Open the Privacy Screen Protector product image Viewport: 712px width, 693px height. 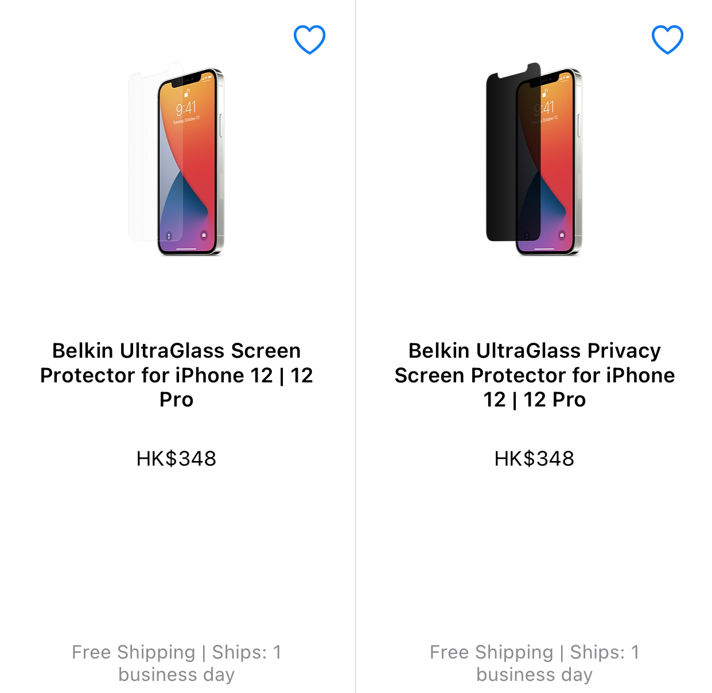(x=534, y=158)
